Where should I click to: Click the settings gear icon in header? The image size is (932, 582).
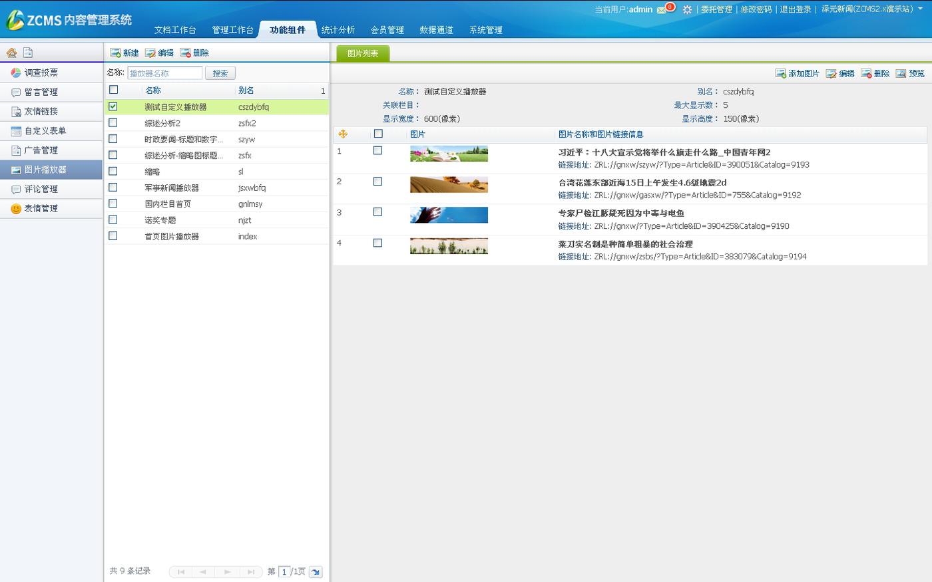[687, 9]
